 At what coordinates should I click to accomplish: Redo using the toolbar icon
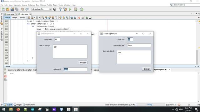27,9
